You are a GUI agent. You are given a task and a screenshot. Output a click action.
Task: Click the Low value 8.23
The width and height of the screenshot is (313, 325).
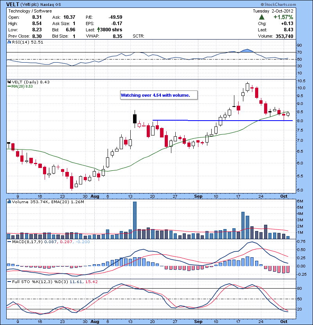pyautogui.click(x=37, y=30)
